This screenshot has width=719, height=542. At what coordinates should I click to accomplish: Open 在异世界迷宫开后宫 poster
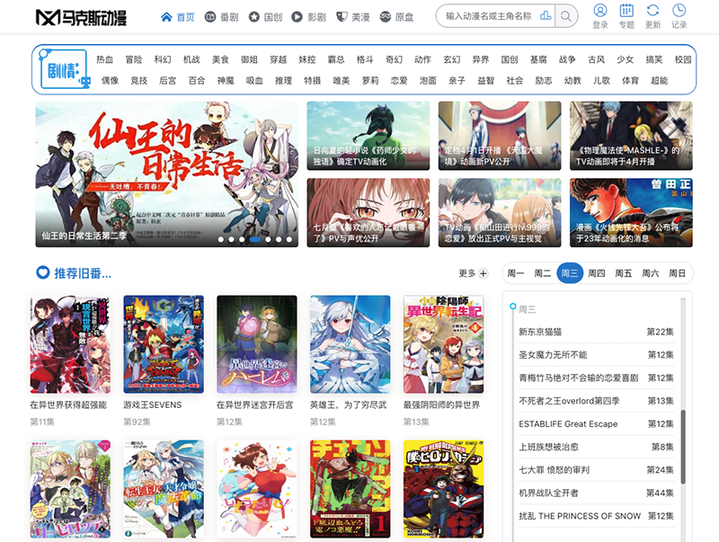coord(257,344)
